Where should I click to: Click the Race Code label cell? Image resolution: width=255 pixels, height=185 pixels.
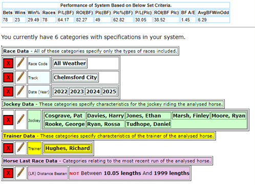39,63
